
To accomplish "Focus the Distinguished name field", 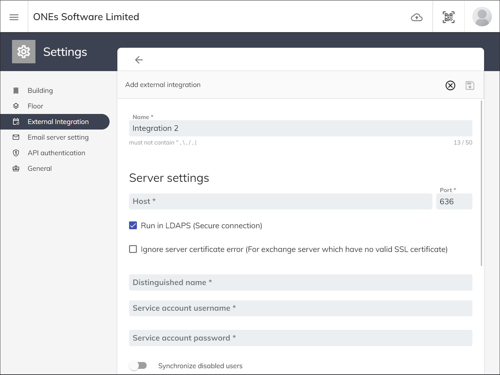I will (x=300, y=282).
